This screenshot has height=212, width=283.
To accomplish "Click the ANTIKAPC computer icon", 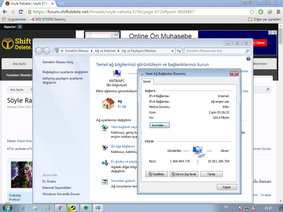I will (x=117, y=73).
